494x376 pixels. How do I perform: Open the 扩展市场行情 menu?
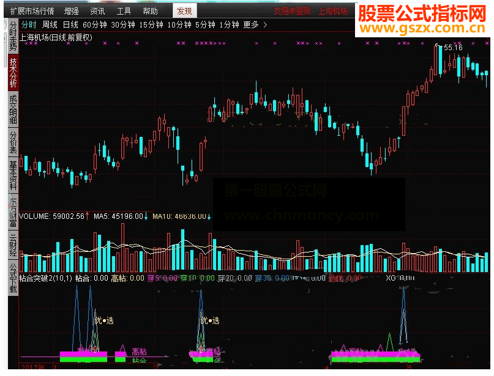click(x=32, y=12)
